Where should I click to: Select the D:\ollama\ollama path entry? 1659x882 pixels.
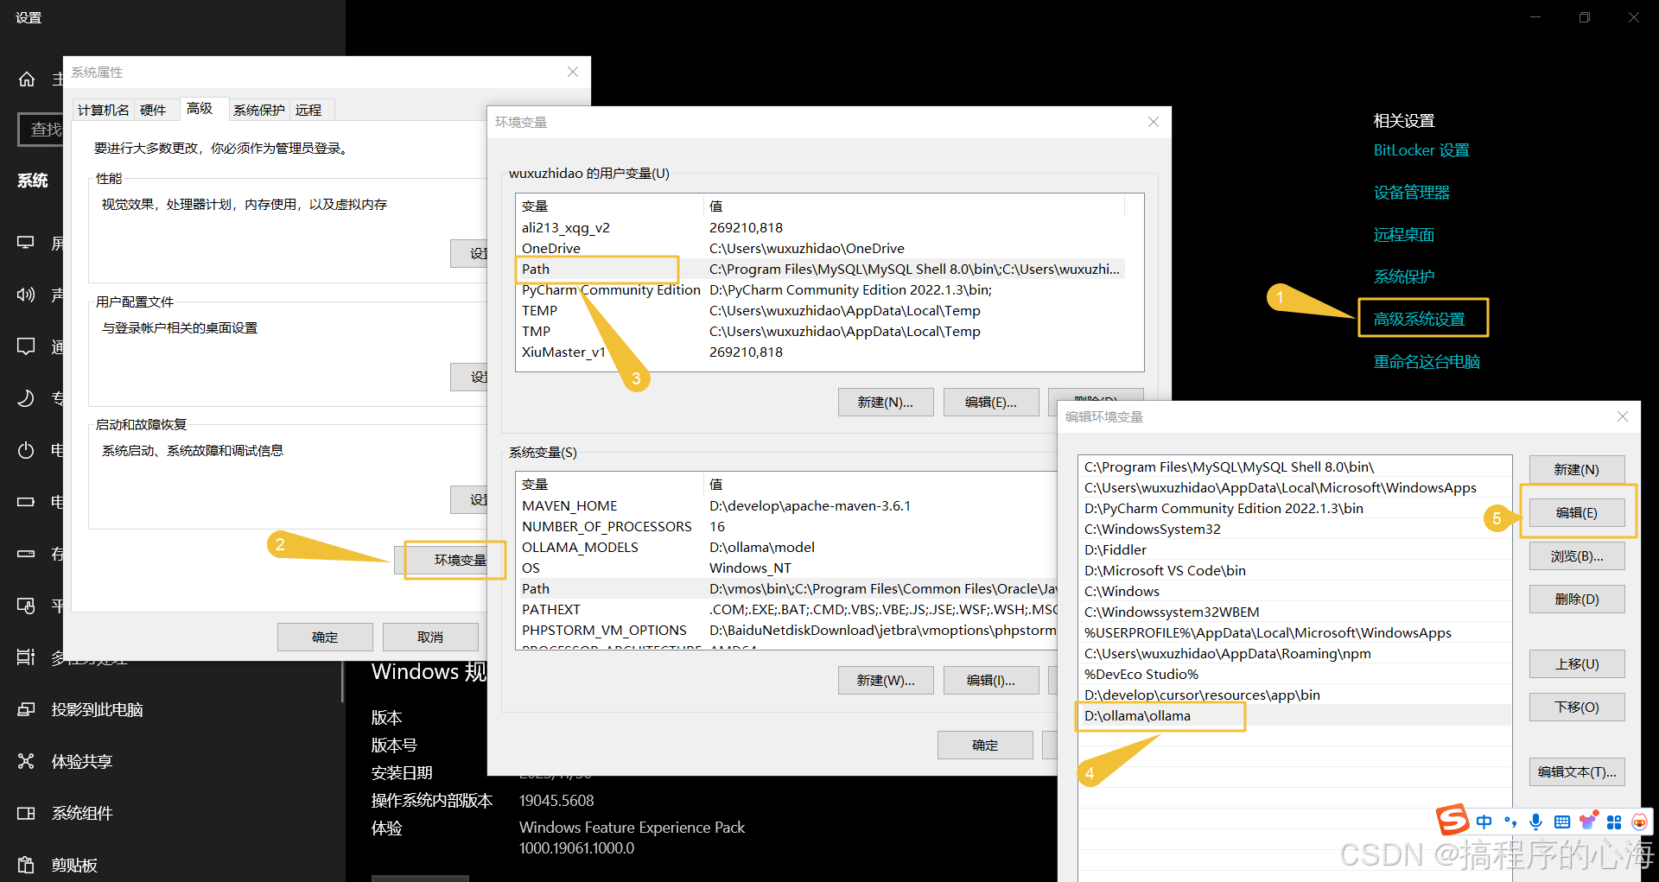pyautogui.click(x=1295, y=715)
